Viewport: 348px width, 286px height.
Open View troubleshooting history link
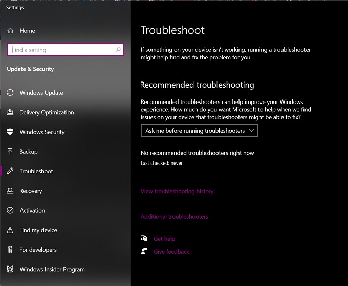pos(177,191)
